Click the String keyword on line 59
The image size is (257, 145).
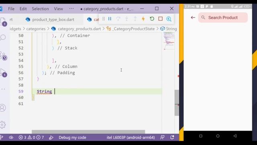(x=44, y=91)
